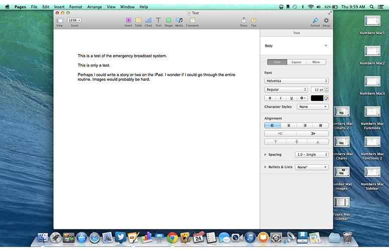
Task: Add a Table from the toolbar
Action: (138, 21)
